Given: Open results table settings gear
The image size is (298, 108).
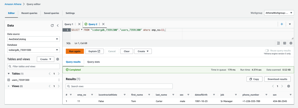Looking at the screenshot, I should pos(288,86).
